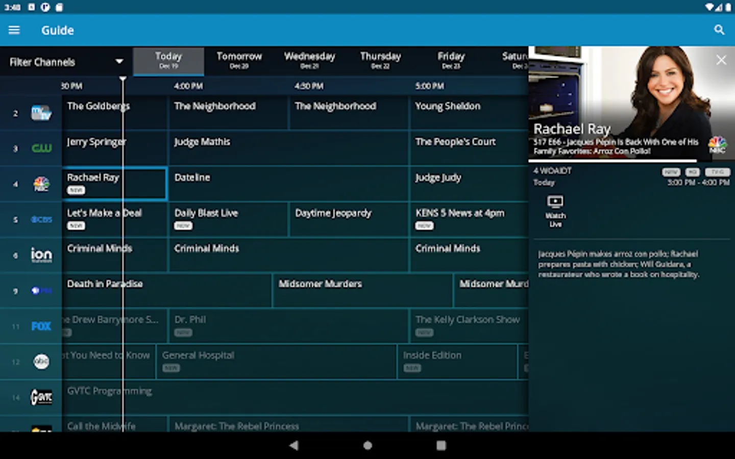Open Criminal Minds at 4:00 PM

pyautogui.click(x=288, y=254)
